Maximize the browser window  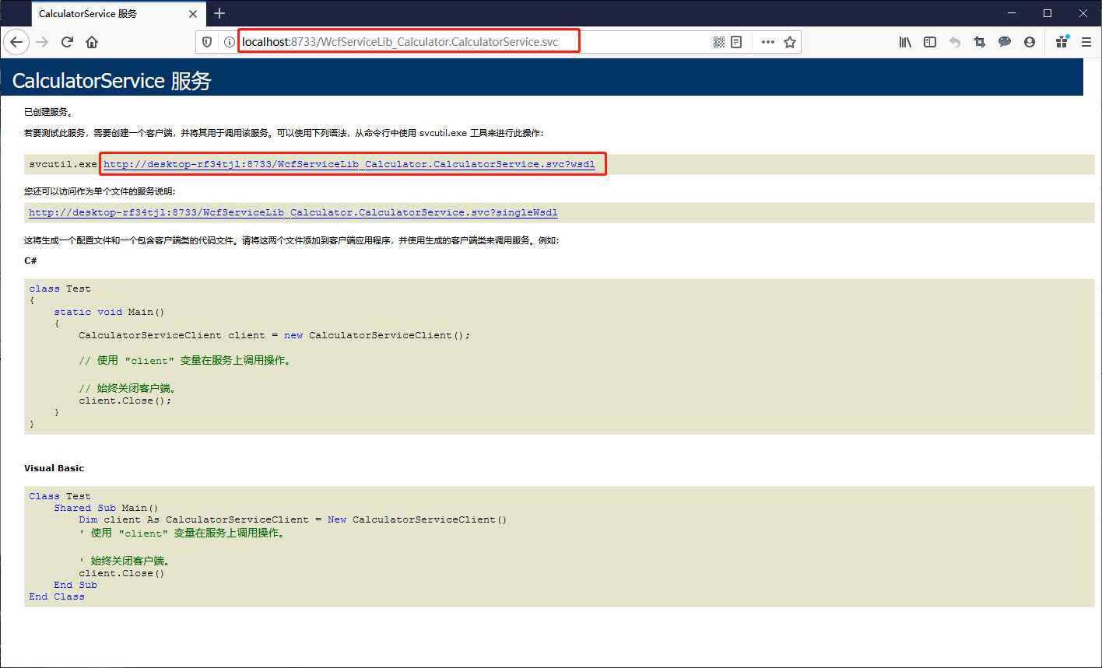tap(1048, 13)
